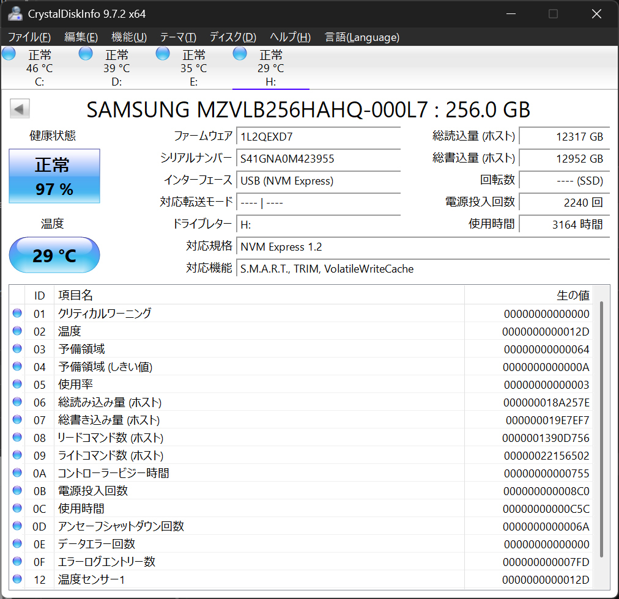
Task: Open the 機能(U) menu
Action: click(129, 37)
